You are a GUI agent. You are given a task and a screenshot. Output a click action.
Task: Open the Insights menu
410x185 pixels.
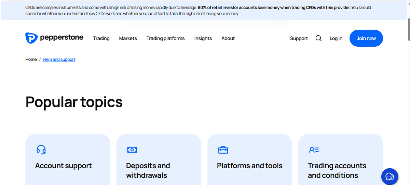coord(203,38)
